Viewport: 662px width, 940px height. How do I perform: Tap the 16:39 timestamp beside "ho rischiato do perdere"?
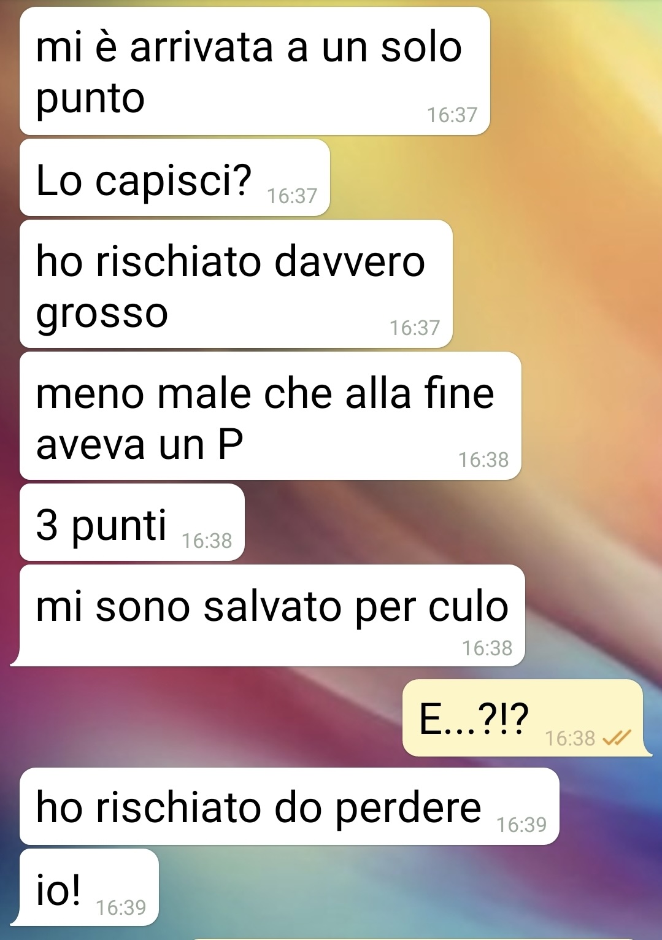click(x=522, y=825)
